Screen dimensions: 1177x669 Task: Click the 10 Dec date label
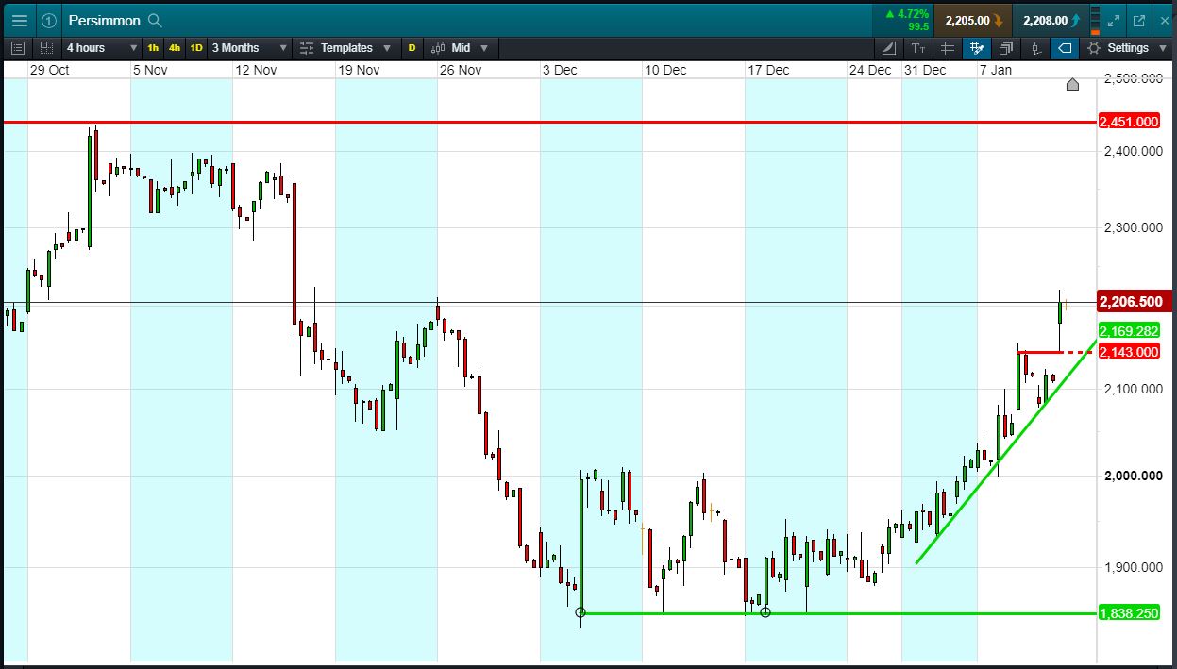pyautogui.click(x=665, y=70)
